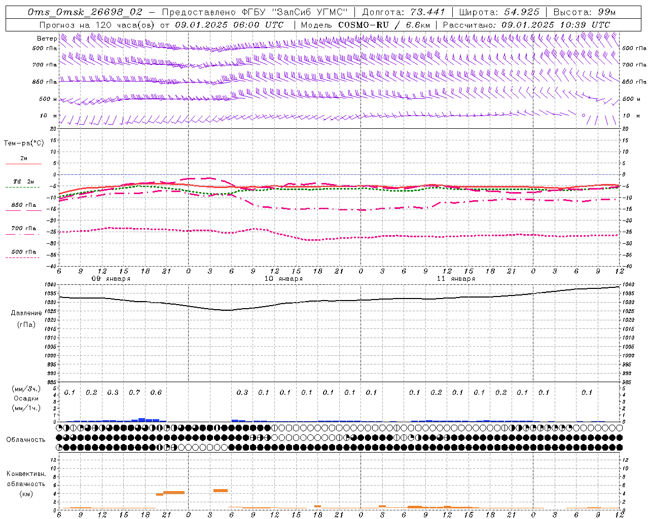Click the (мм/1ч.) unit label
Viewport: 649px width, 519px height.
point(26,408)
